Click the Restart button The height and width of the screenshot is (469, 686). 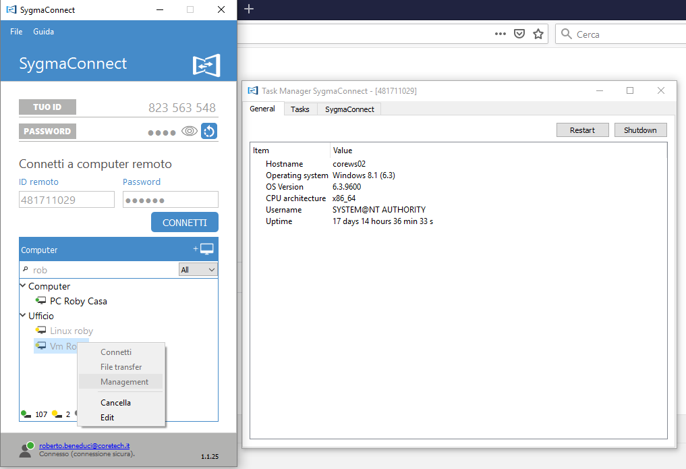[x=582, y=130]
